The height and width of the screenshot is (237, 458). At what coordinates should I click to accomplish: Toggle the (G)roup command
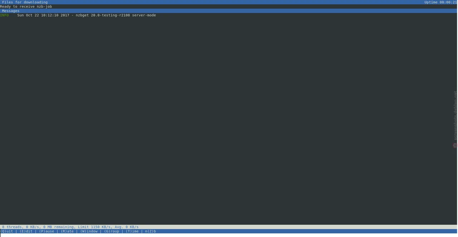pos(112,231)
